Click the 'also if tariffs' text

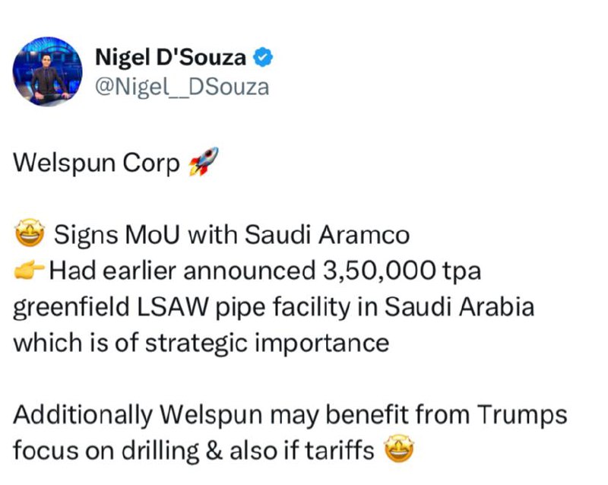tap(302, 450)
